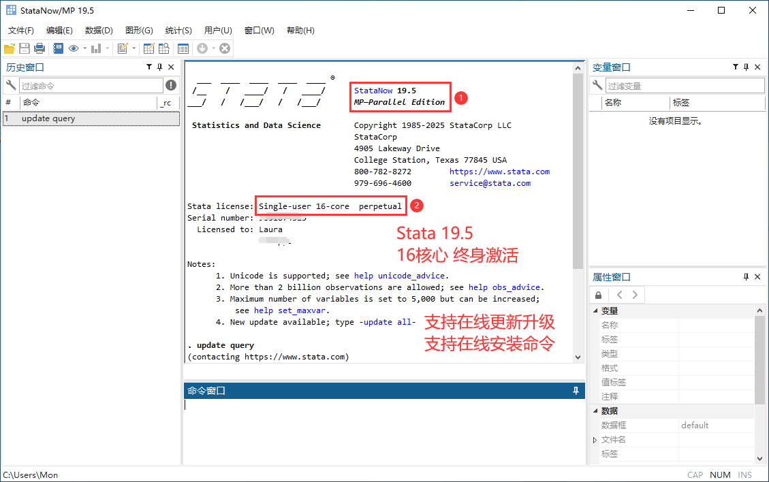Viewport: 769px width, 482px height.
Task: Pin the 命令窗口 panel
Action: point(576,391)
